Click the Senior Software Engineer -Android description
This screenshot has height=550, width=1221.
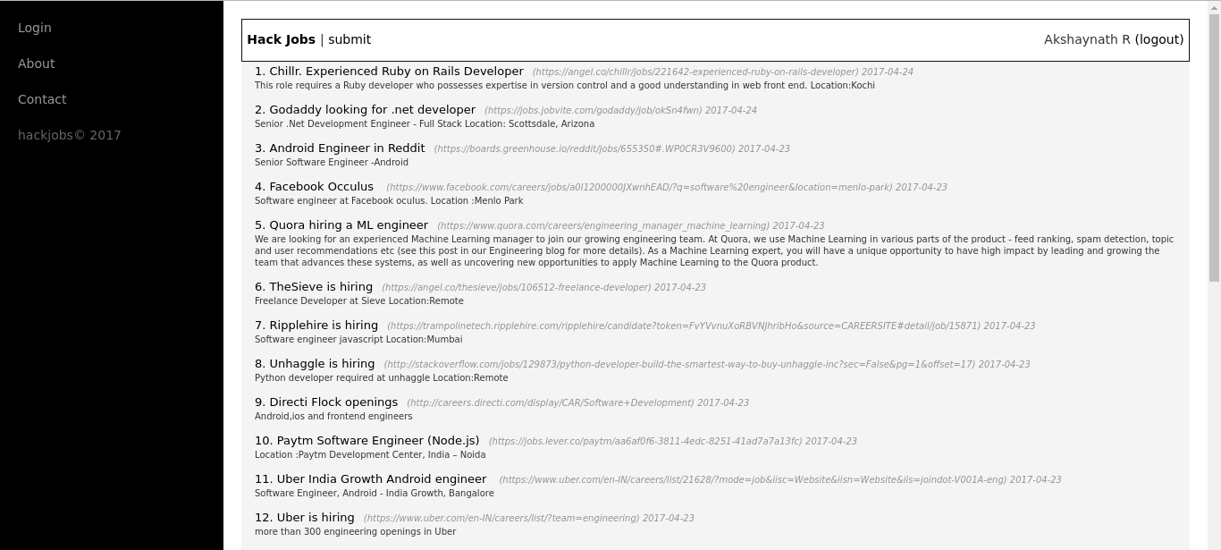(332, 163)
